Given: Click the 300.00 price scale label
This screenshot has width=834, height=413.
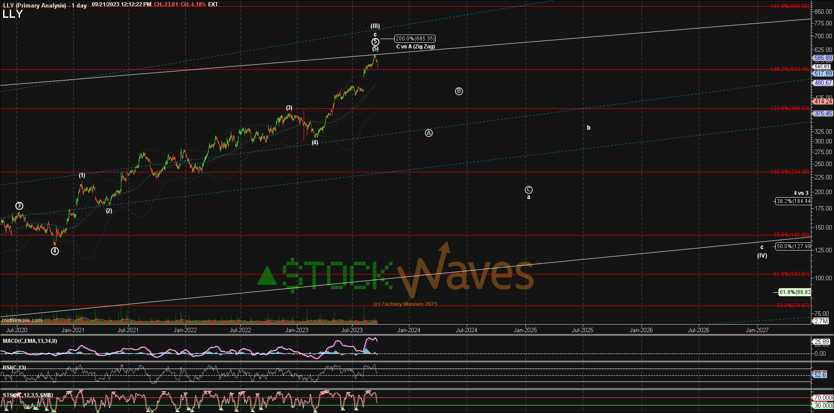Looking at the screenshot, I should [x=824, y=141].
